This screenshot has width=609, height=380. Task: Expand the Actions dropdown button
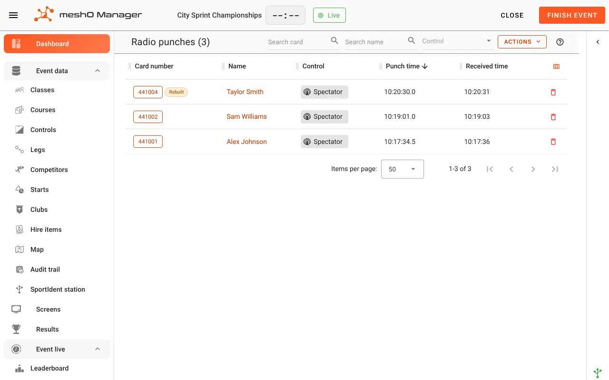[522, 42]
